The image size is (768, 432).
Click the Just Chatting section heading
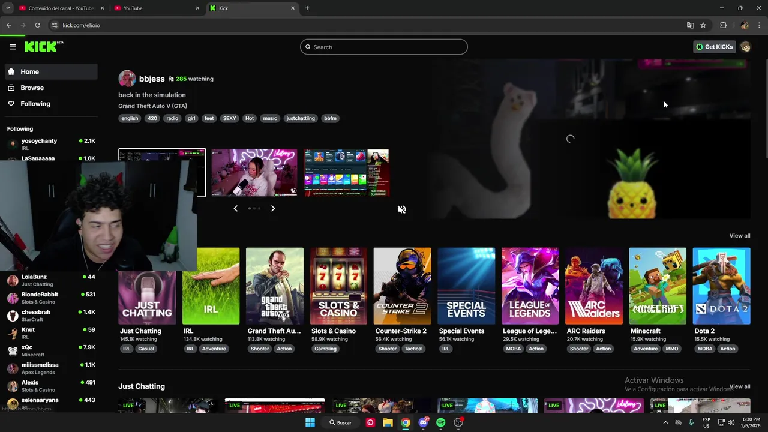(x=142, y=386)
